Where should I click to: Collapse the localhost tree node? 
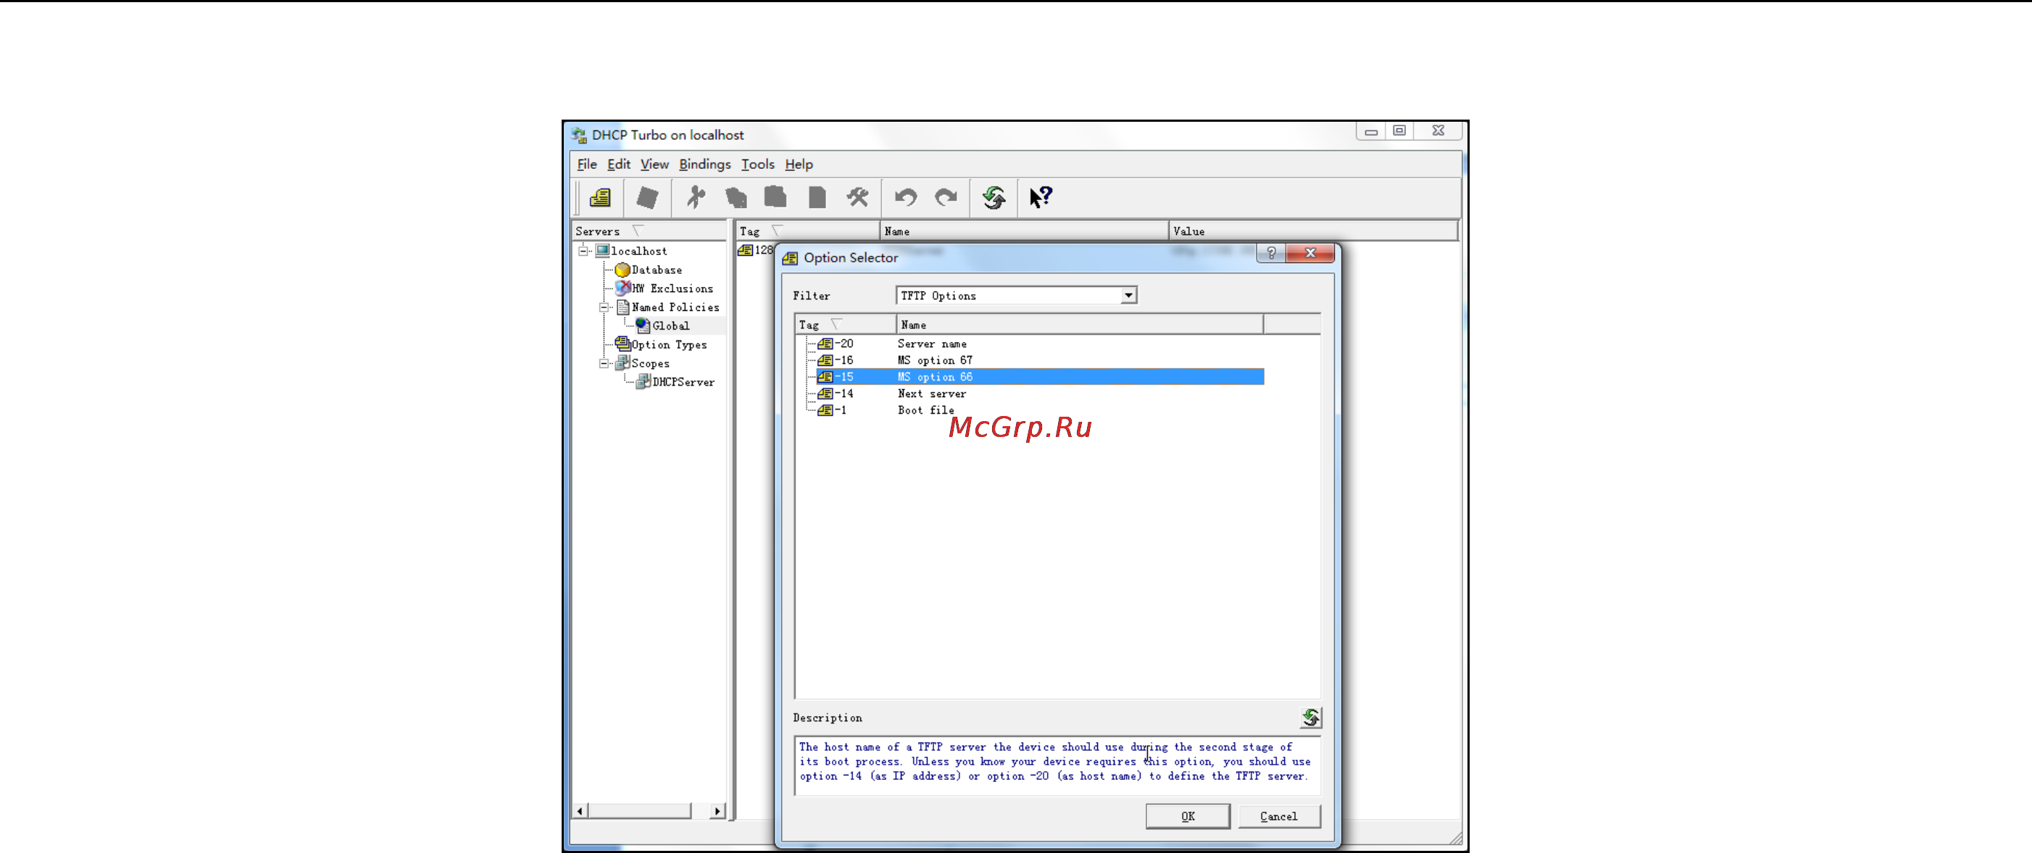(x=583, y=251)
